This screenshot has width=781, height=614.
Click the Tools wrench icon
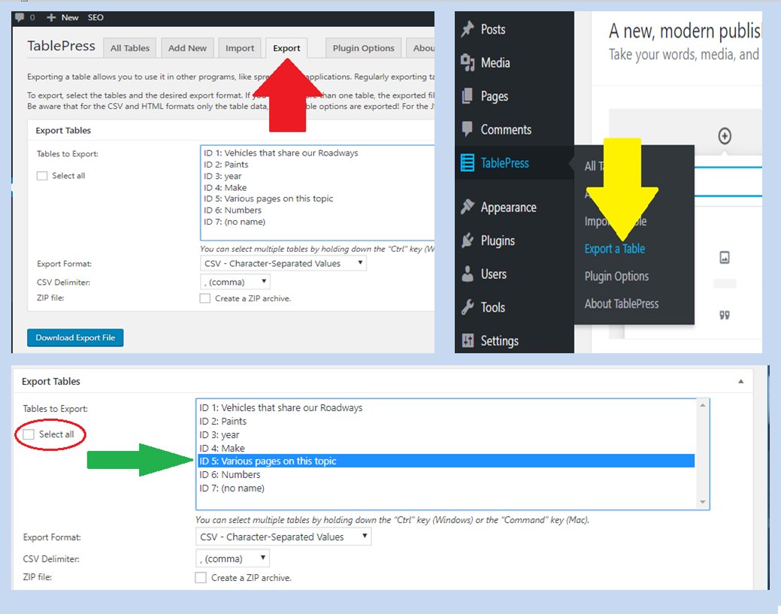click(468, 307)
